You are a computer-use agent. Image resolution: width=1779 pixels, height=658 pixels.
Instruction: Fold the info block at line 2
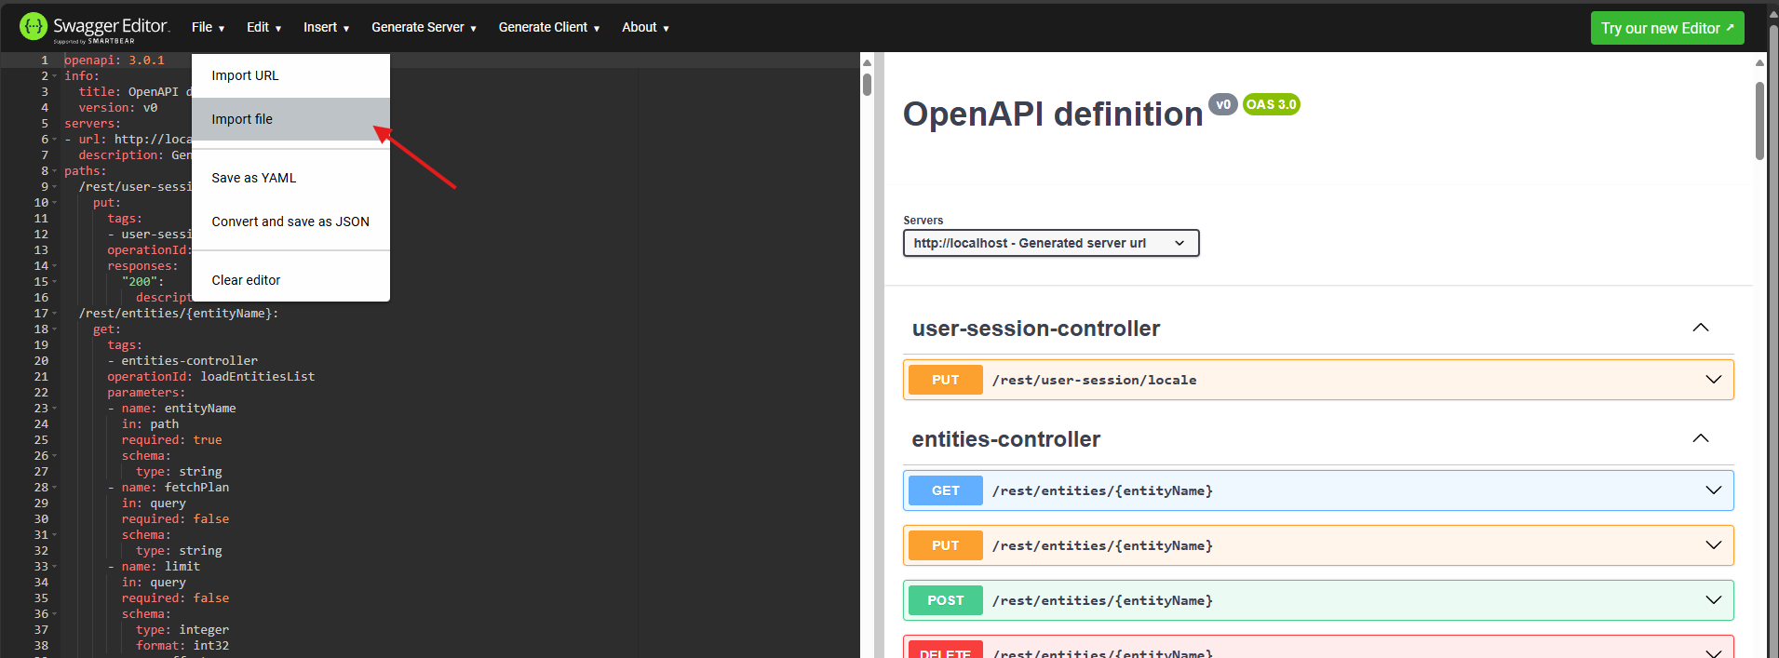pos(55,76)
